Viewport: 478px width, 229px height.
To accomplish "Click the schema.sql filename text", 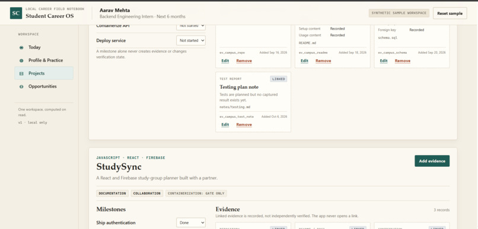I will [x=387, y=38].
